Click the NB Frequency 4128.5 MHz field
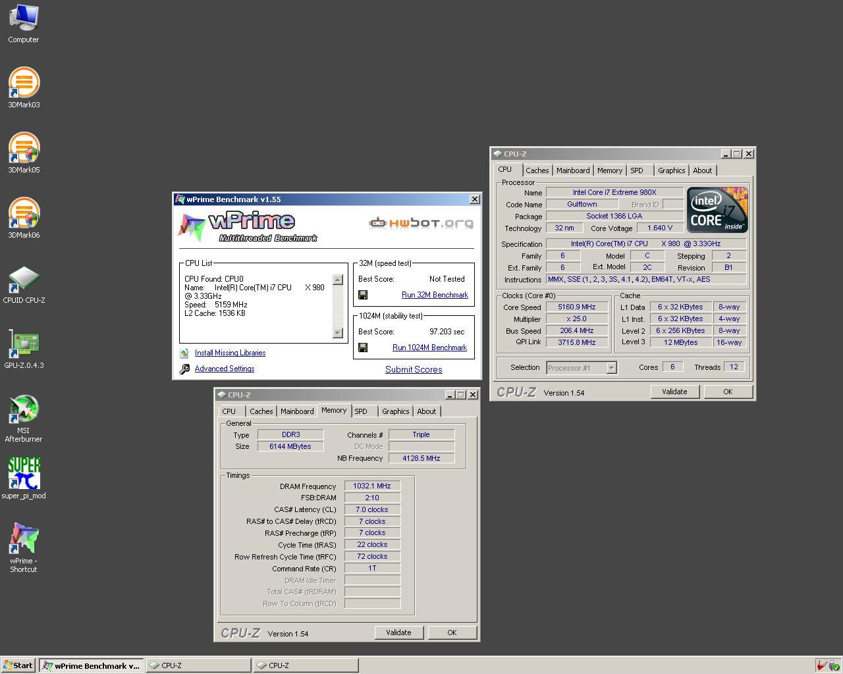 point(421,458)
